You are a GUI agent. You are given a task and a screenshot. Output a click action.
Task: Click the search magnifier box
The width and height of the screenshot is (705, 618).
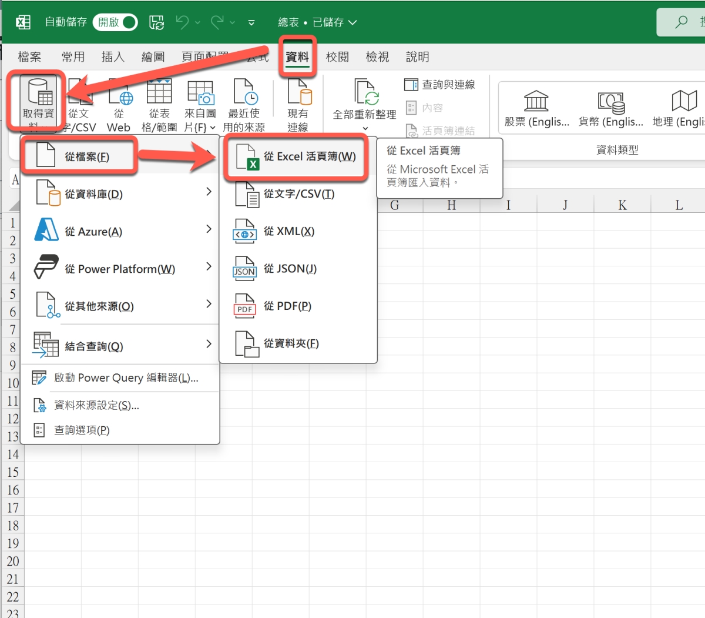681,22
